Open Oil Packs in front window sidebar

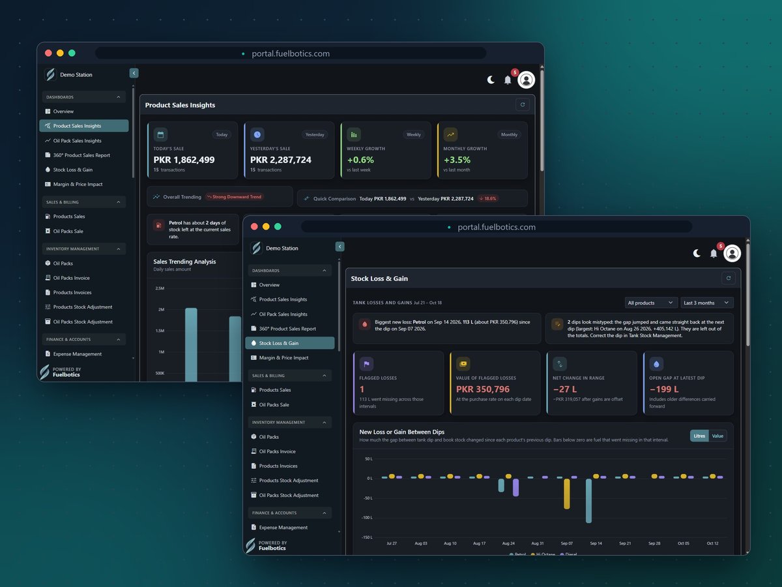[x=289, y=437]
